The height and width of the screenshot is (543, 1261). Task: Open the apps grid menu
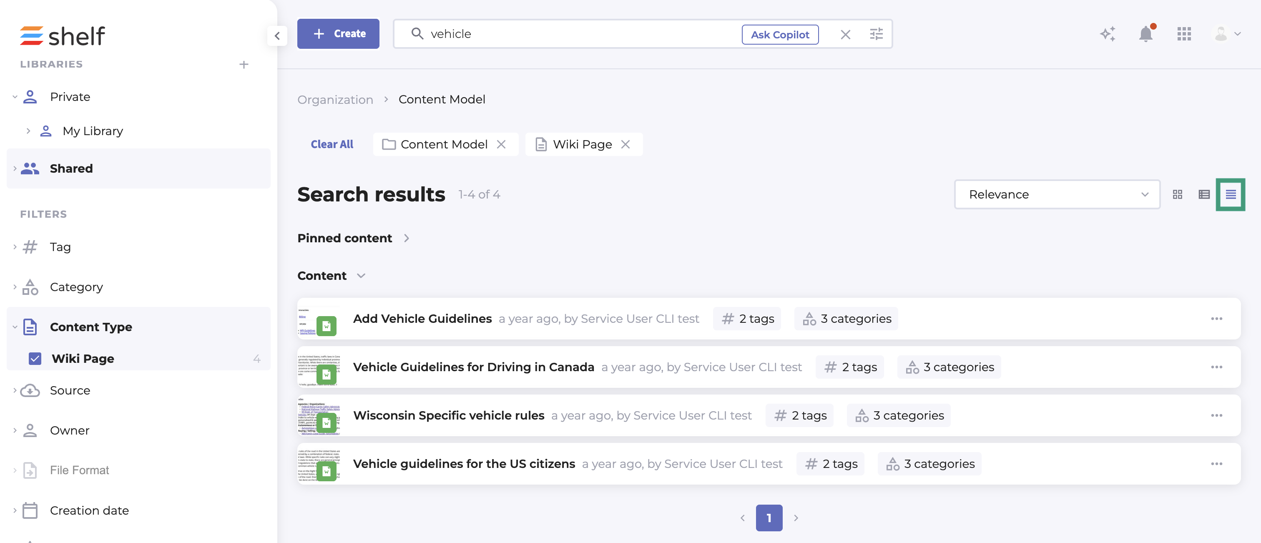pyautogui.click(x=1184, y=34)
